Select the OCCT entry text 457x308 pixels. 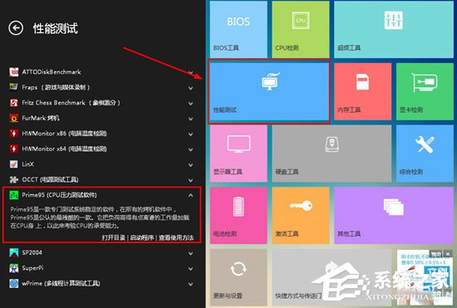click(50, 179)
